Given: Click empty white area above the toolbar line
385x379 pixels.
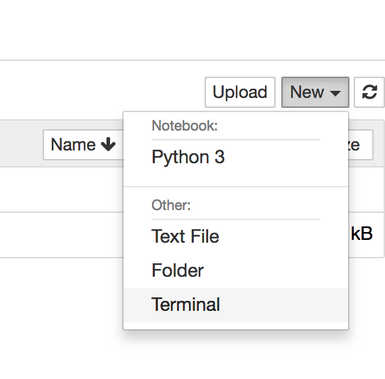Looking at the screenshot, I should tap(192, 29).
